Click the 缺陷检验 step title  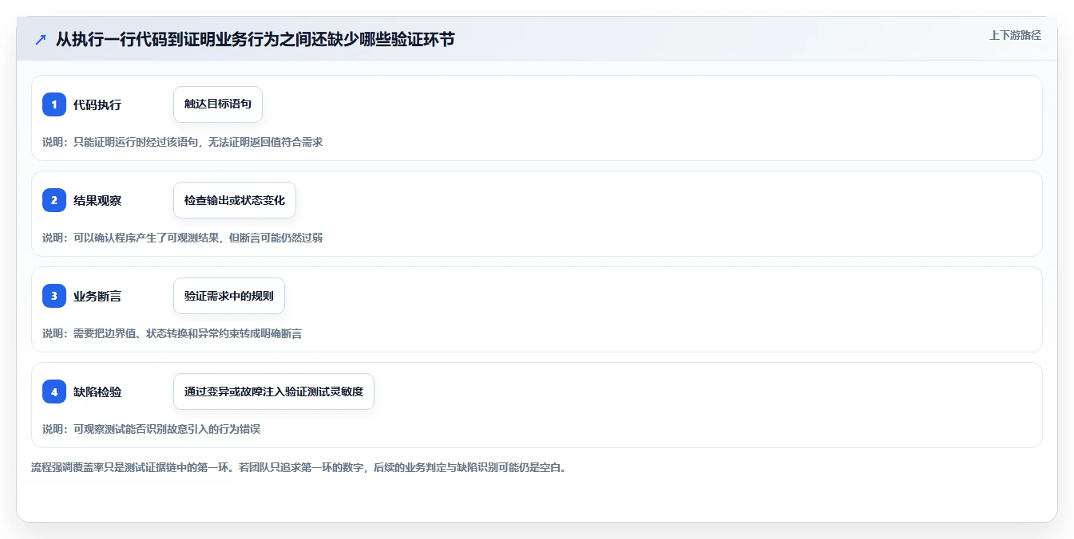97,391
